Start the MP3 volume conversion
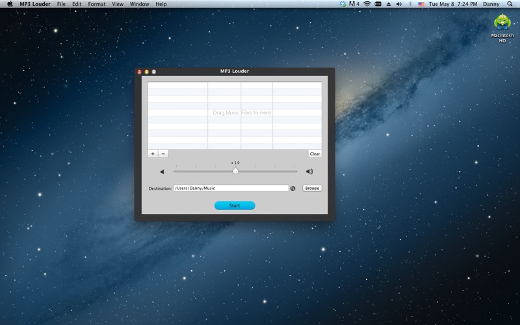 tap(235, 205)
